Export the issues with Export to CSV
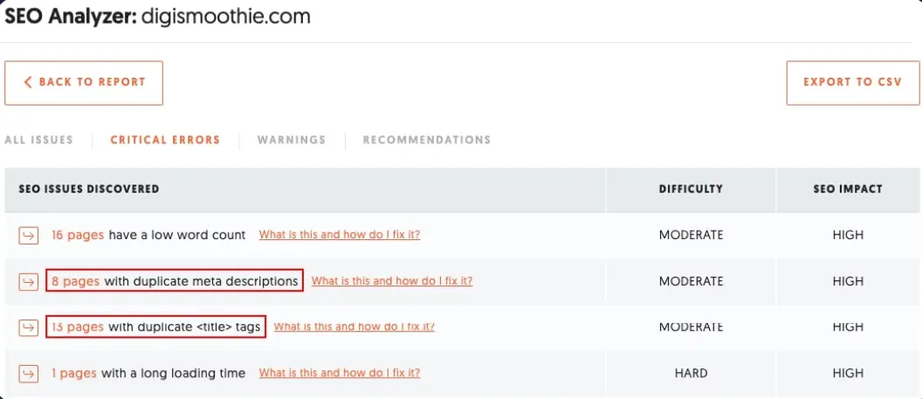 coord(853,83)
